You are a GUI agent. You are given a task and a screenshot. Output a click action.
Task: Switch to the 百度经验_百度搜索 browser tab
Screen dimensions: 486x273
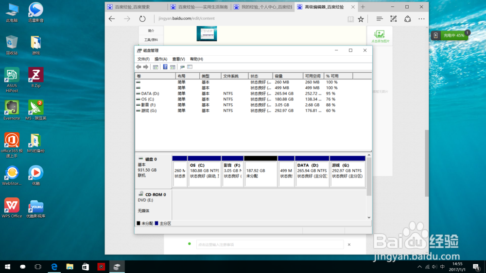tap(137, 7)
